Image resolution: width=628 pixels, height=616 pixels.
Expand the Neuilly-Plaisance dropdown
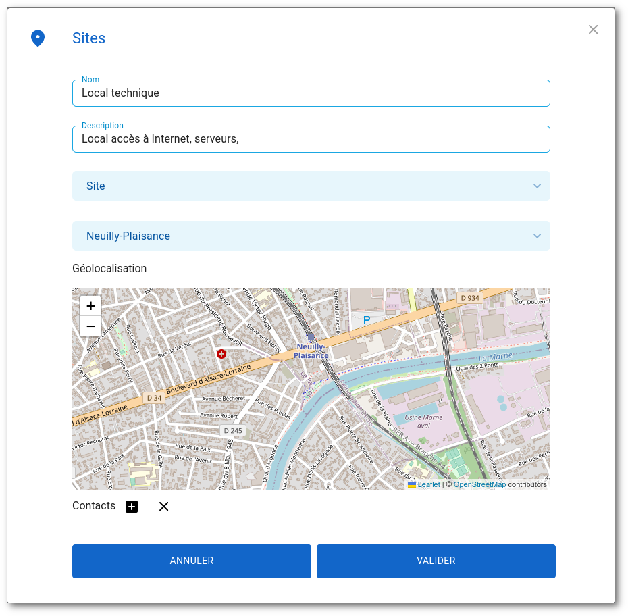(311, 236)
